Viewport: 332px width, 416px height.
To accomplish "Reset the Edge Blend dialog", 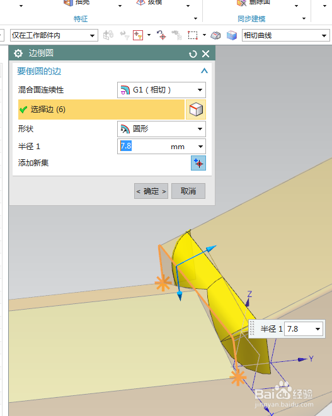I will click(193, 54).
